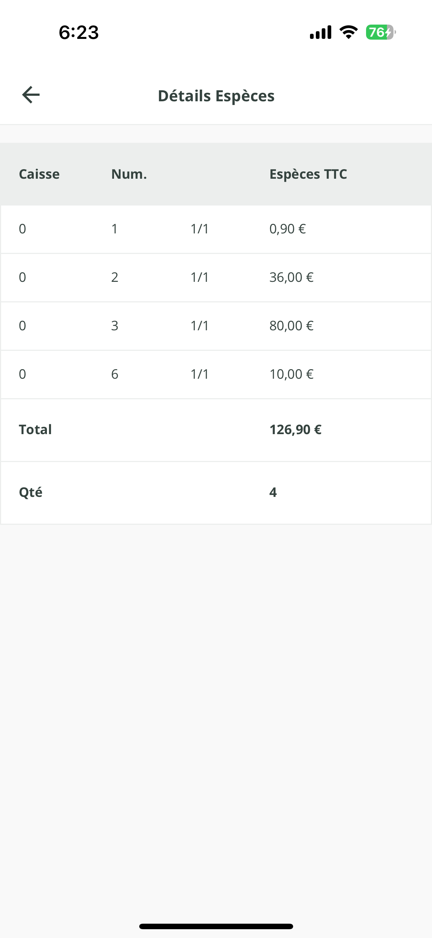432x938 pixels.
Task: Select the row with 80,00 € amount
Action: click(x=216, y=326)
